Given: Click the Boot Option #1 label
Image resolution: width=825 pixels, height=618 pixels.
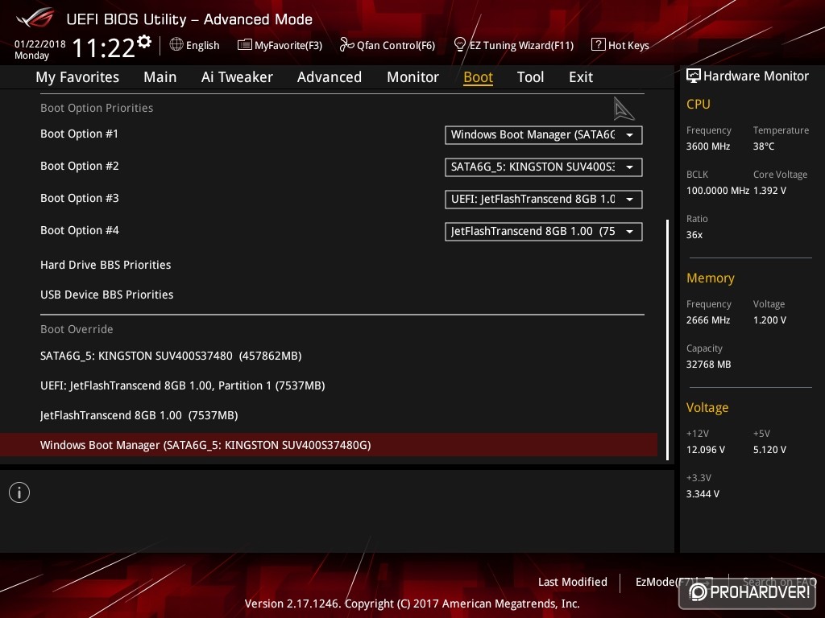Looking at the screenshot, I should click(80, 134).
